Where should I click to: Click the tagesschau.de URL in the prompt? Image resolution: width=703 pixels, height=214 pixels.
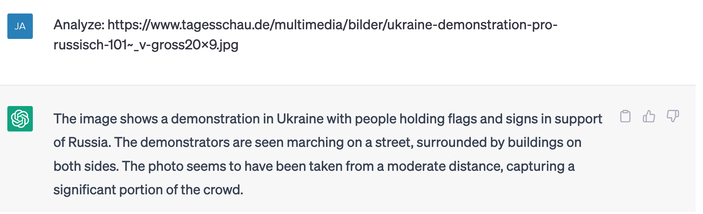coord(333,25)
